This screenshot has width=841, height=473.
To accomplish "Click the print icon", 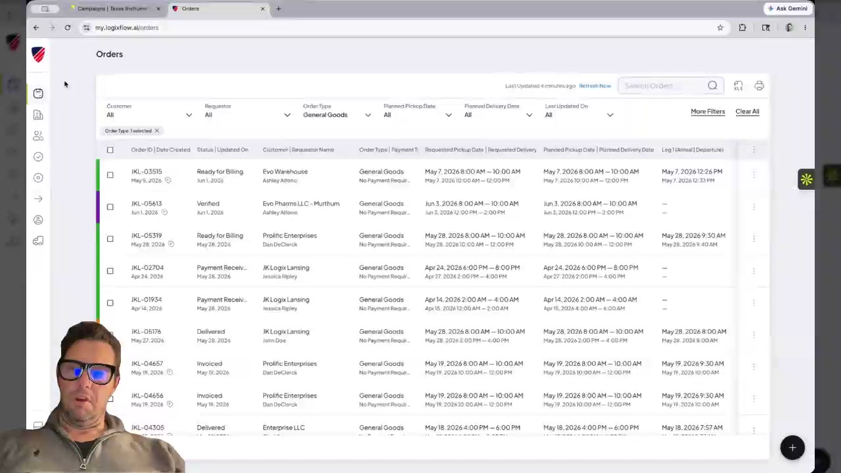I will [759, 86].
